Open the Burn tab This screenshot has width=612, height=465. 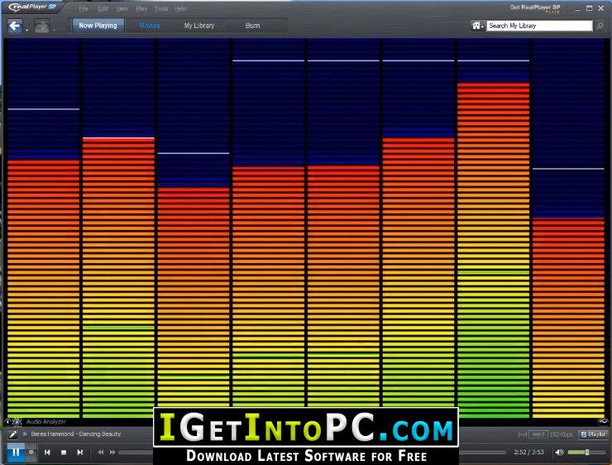[x=252, y=26]
